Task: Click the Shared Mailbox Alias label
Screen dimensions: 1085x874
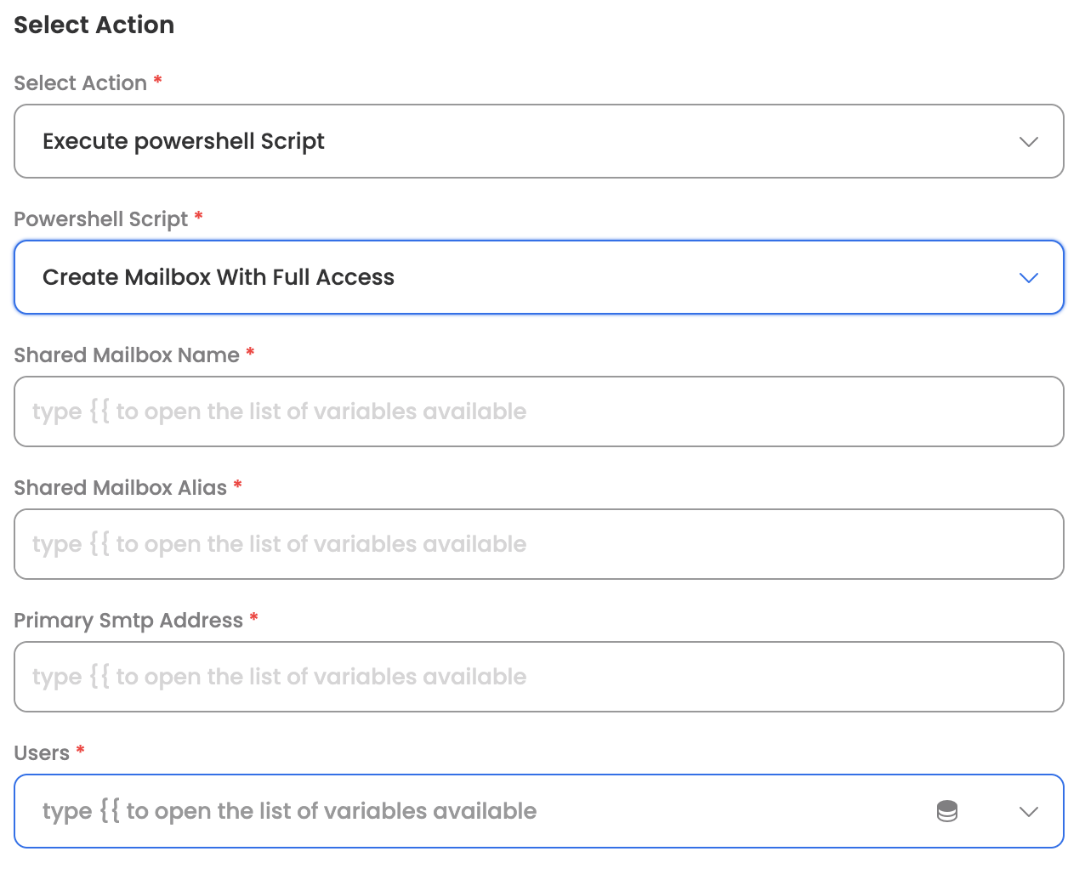Action: coord(121,488)
